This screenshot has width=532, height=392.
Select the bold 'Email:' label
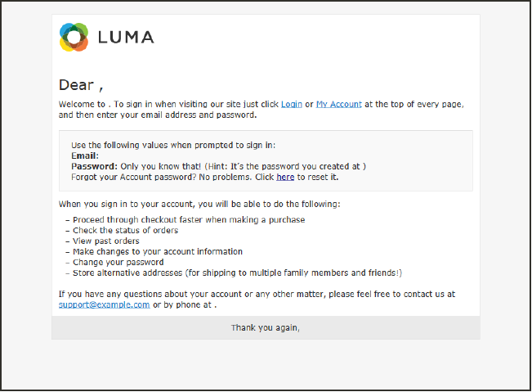(85, 155)
